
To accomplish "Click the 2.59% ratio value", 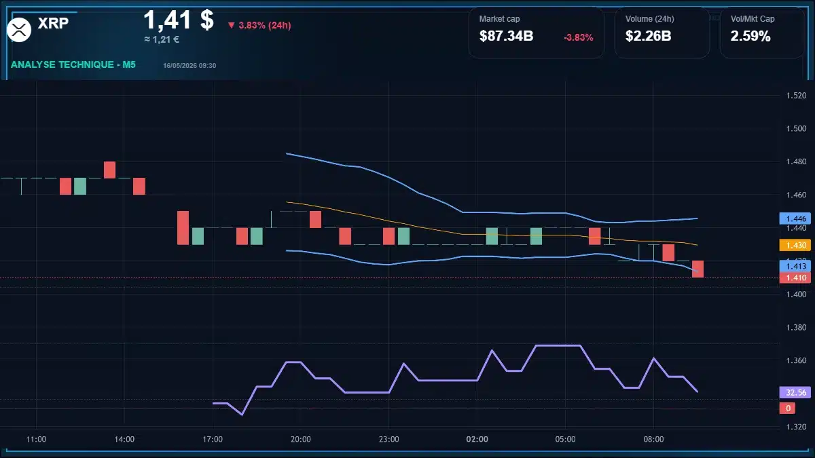I will tap(750, 36).
